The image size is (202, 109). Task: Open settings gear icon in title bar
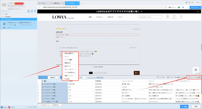point(192,3)
